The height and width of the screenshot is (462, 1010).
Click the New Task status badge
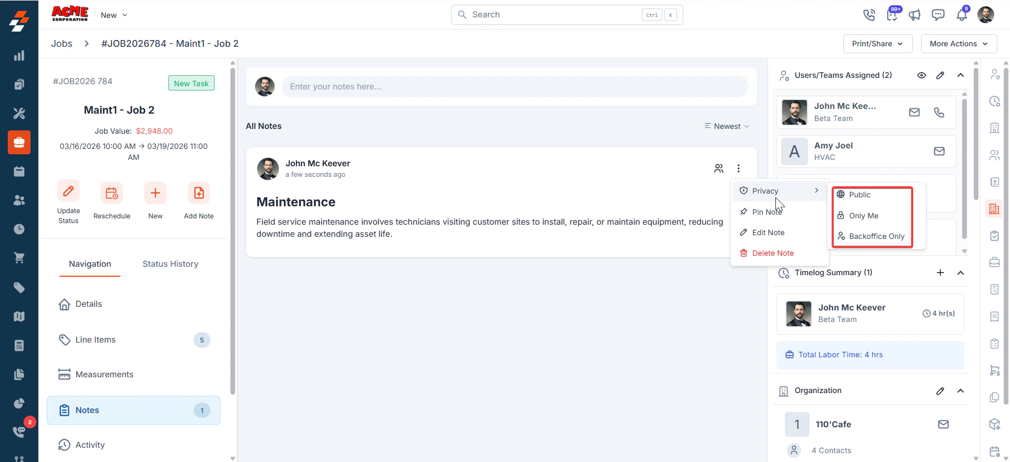coord(191,83)
